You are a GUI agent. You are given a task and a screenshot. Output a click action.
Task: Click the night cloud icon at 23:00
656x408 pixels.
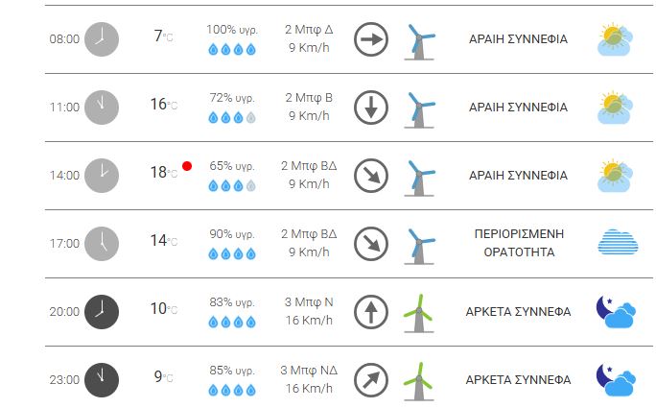pos(617,380)
